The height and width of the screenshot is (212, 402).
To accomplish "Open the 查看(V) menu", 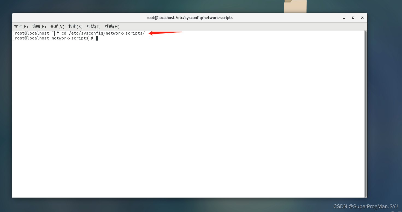I will click(x=57, y=26).
